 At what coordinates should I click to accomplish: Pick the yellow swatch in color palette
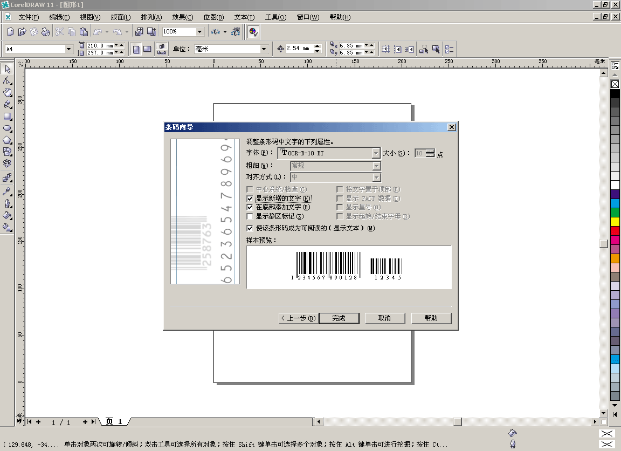point(615,221)
